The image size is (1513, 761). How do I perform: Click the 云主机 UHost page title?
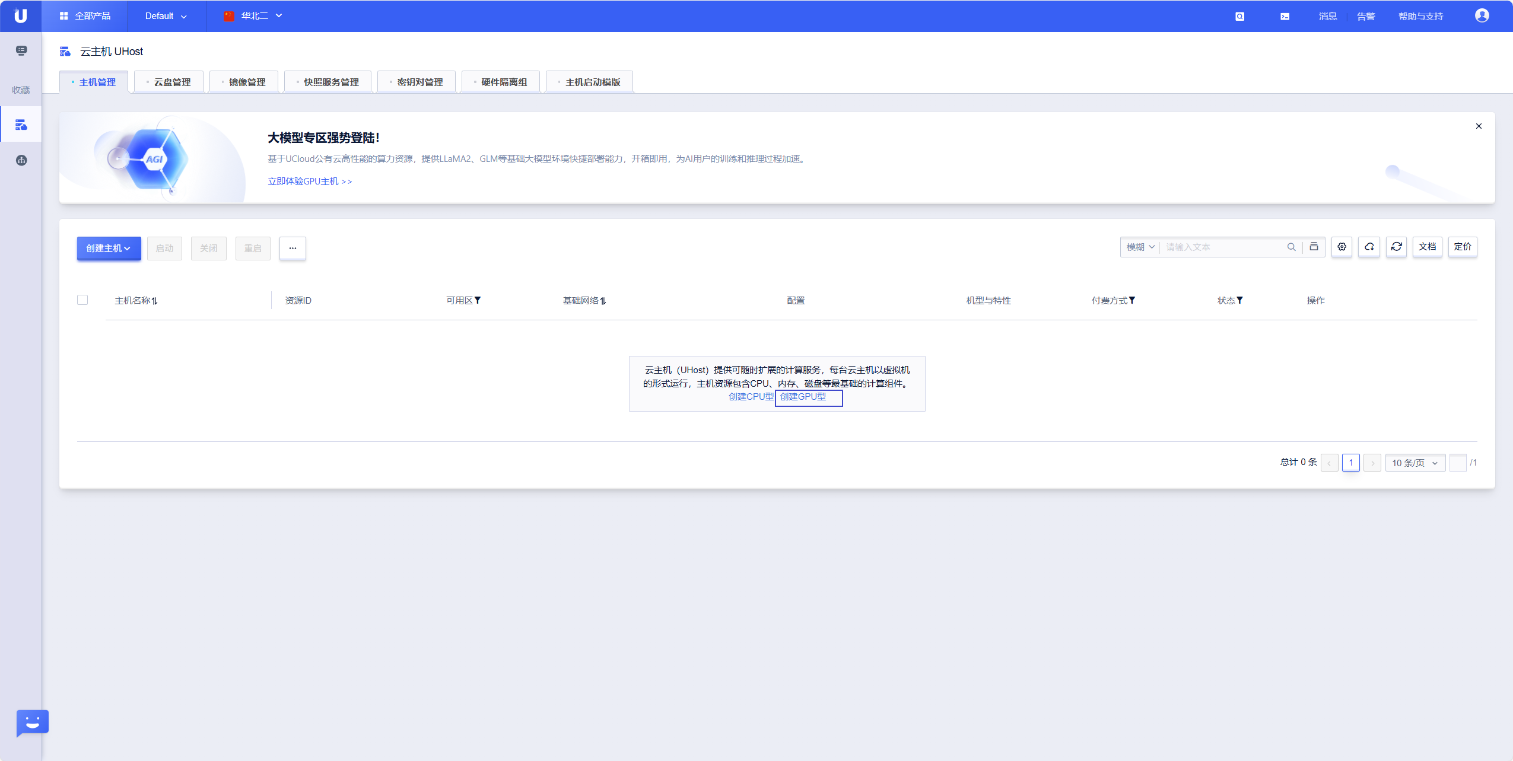click(x=112, y=51)
